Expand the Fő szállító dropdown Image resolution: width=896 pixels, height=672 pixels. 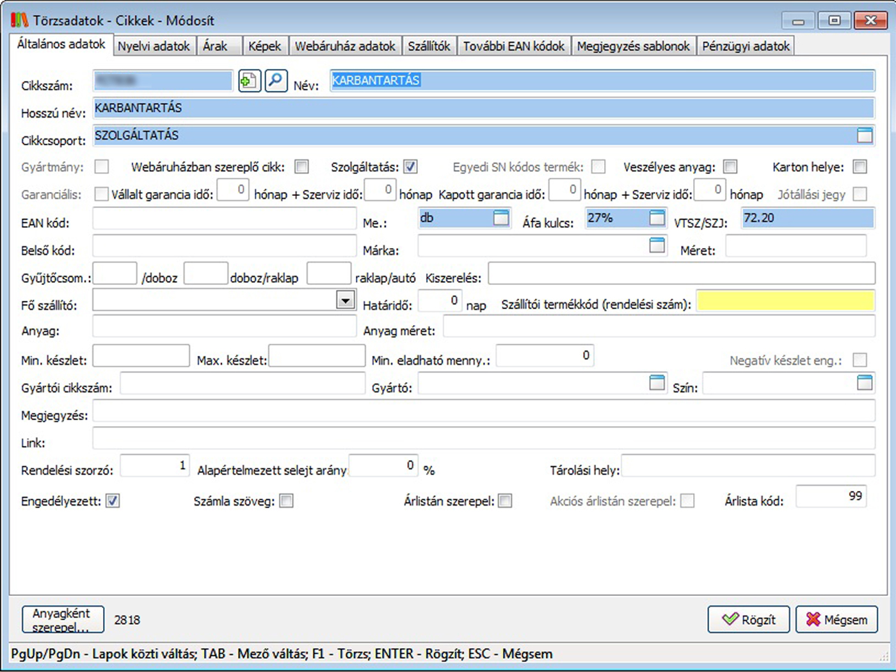coord(346,300)
